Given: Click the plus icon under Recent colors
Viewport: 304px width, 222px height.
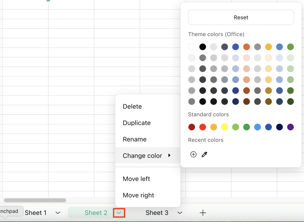Looking at the screenshot, I should coord(193,154).
